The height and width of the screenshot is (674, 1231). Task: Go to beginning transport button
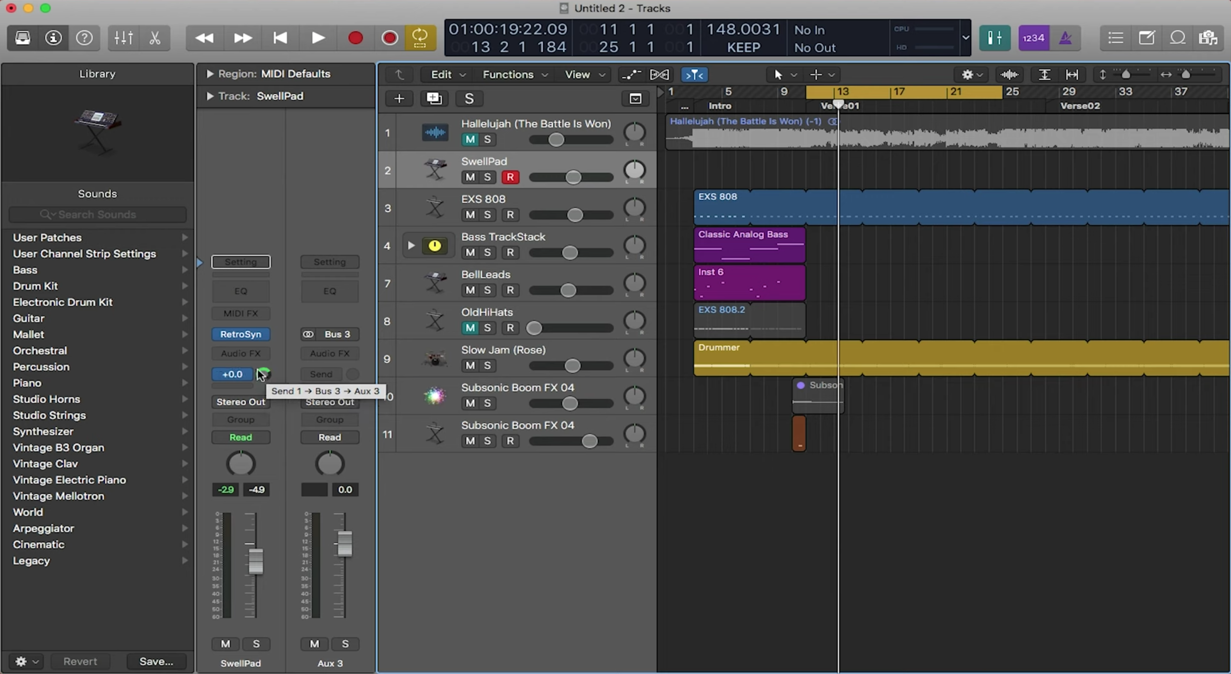tap(280, 37)
